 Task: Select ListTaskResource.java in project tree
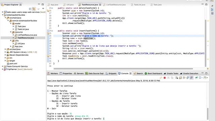pyautogui.click(x=27, y=35)
